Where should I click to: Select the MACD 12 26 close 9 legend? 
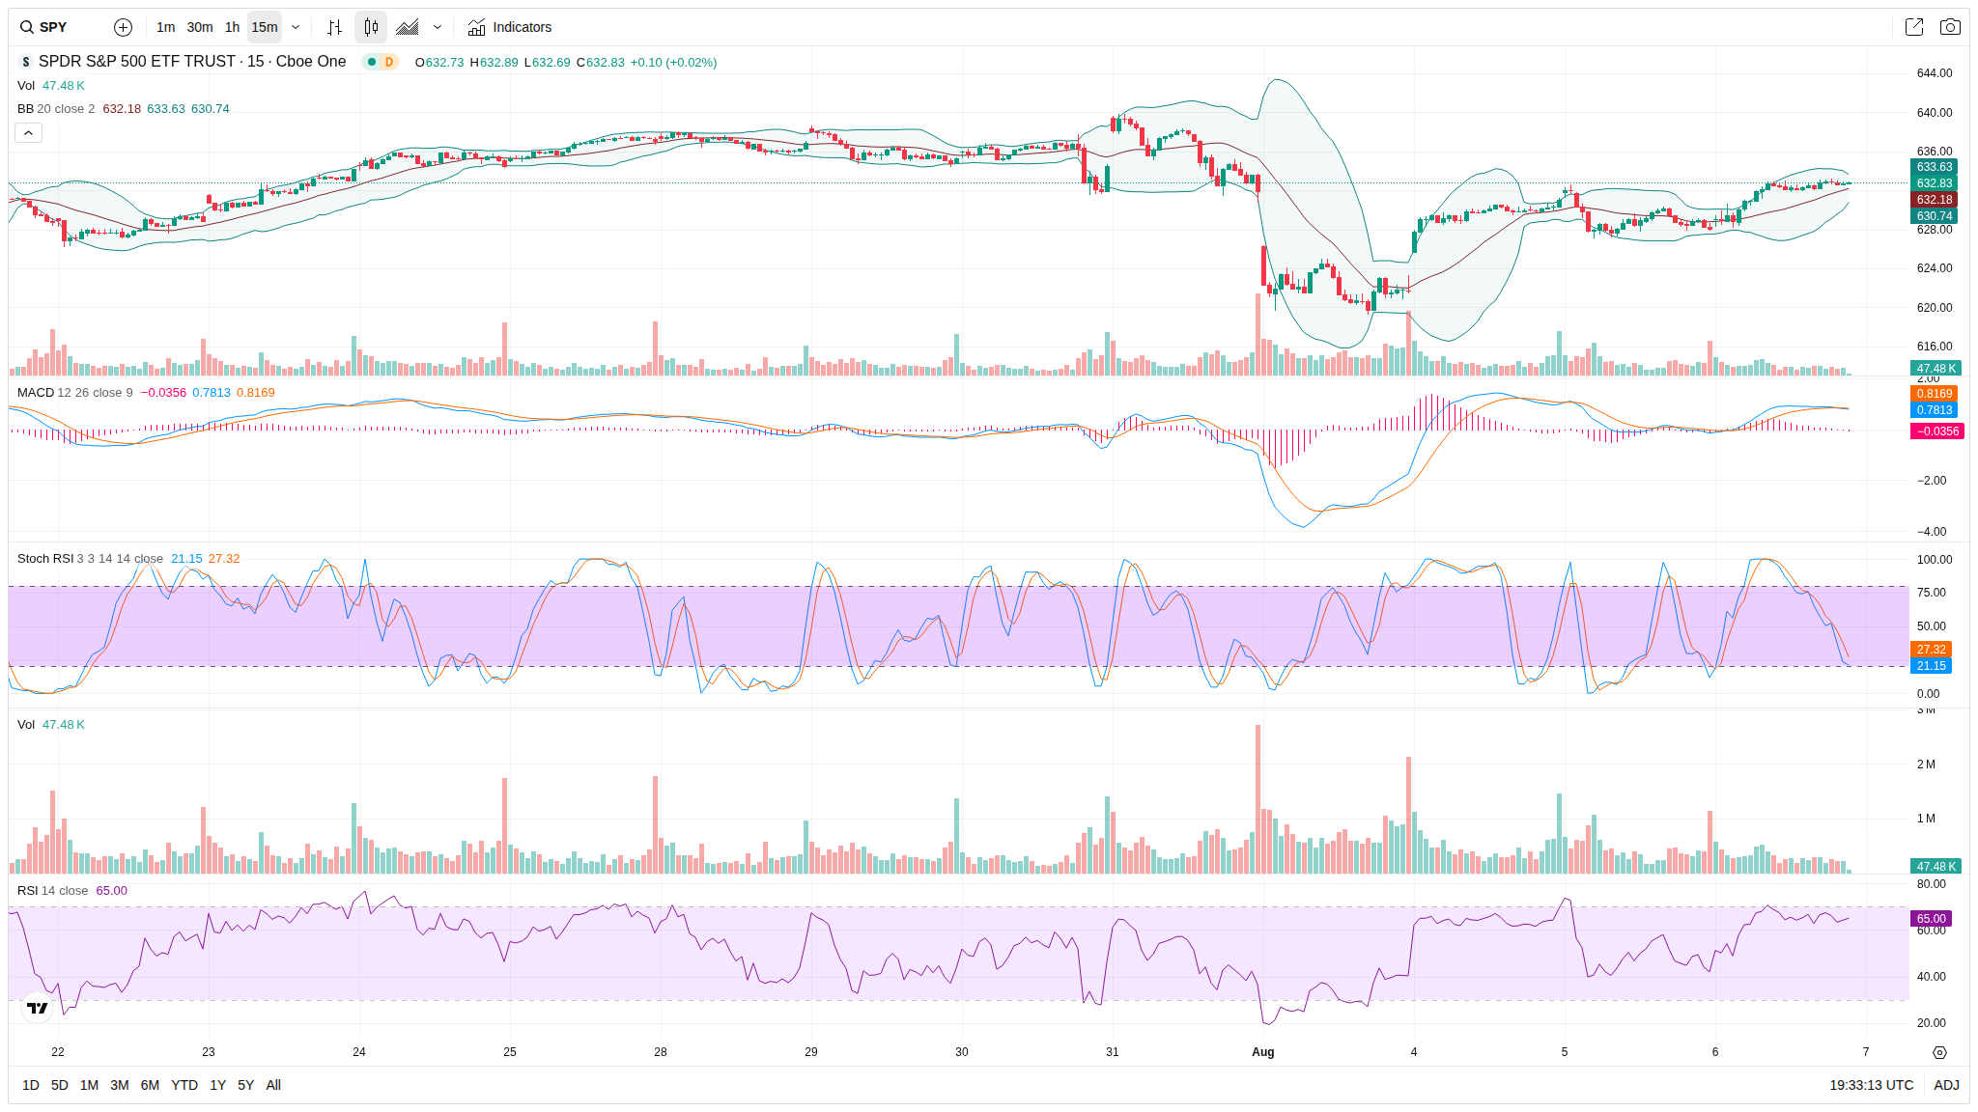[x=75, y=393]
